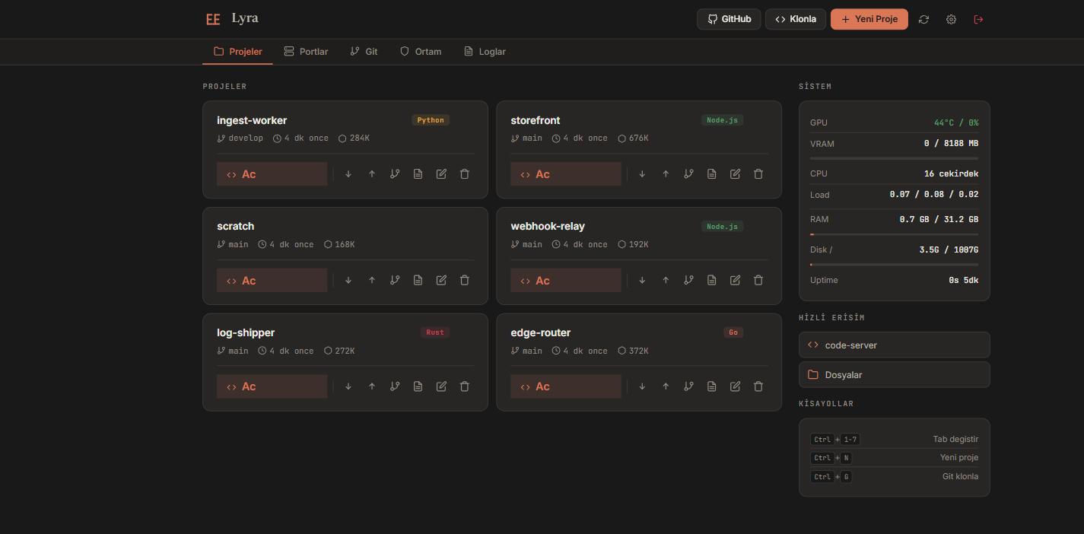
Task: Click Ac on the storefront card
Action: (x=566, y=174)
